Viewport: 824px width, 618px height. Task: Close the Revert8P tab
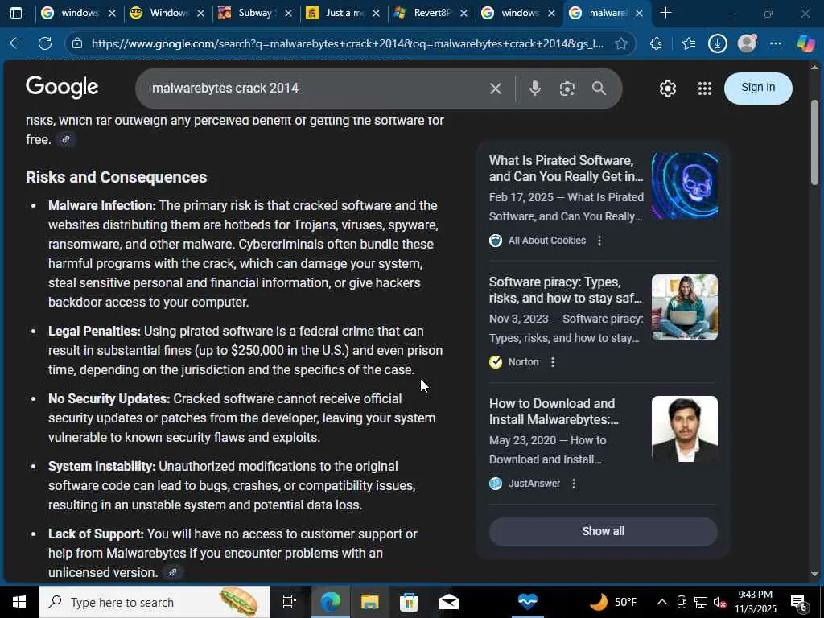click(463, 13)
